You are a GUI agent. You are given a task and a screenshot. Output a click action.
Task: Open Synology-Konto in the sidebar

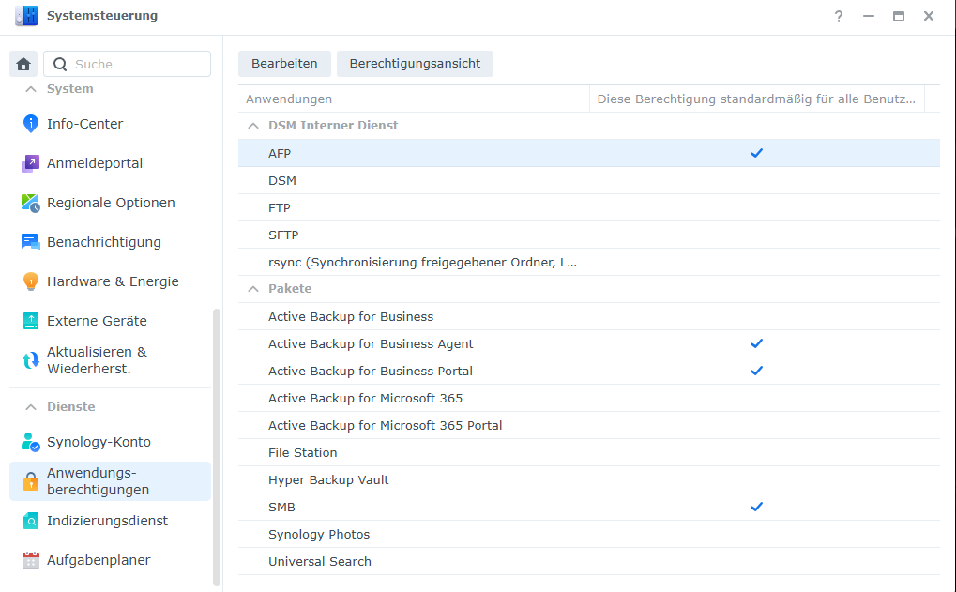[x=99, y=442]
